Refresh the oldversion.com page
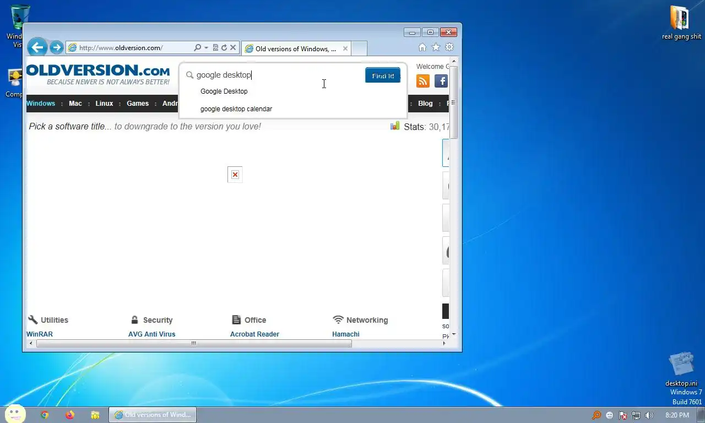Screen dimensions: 705x423 [x=224, y=48]
